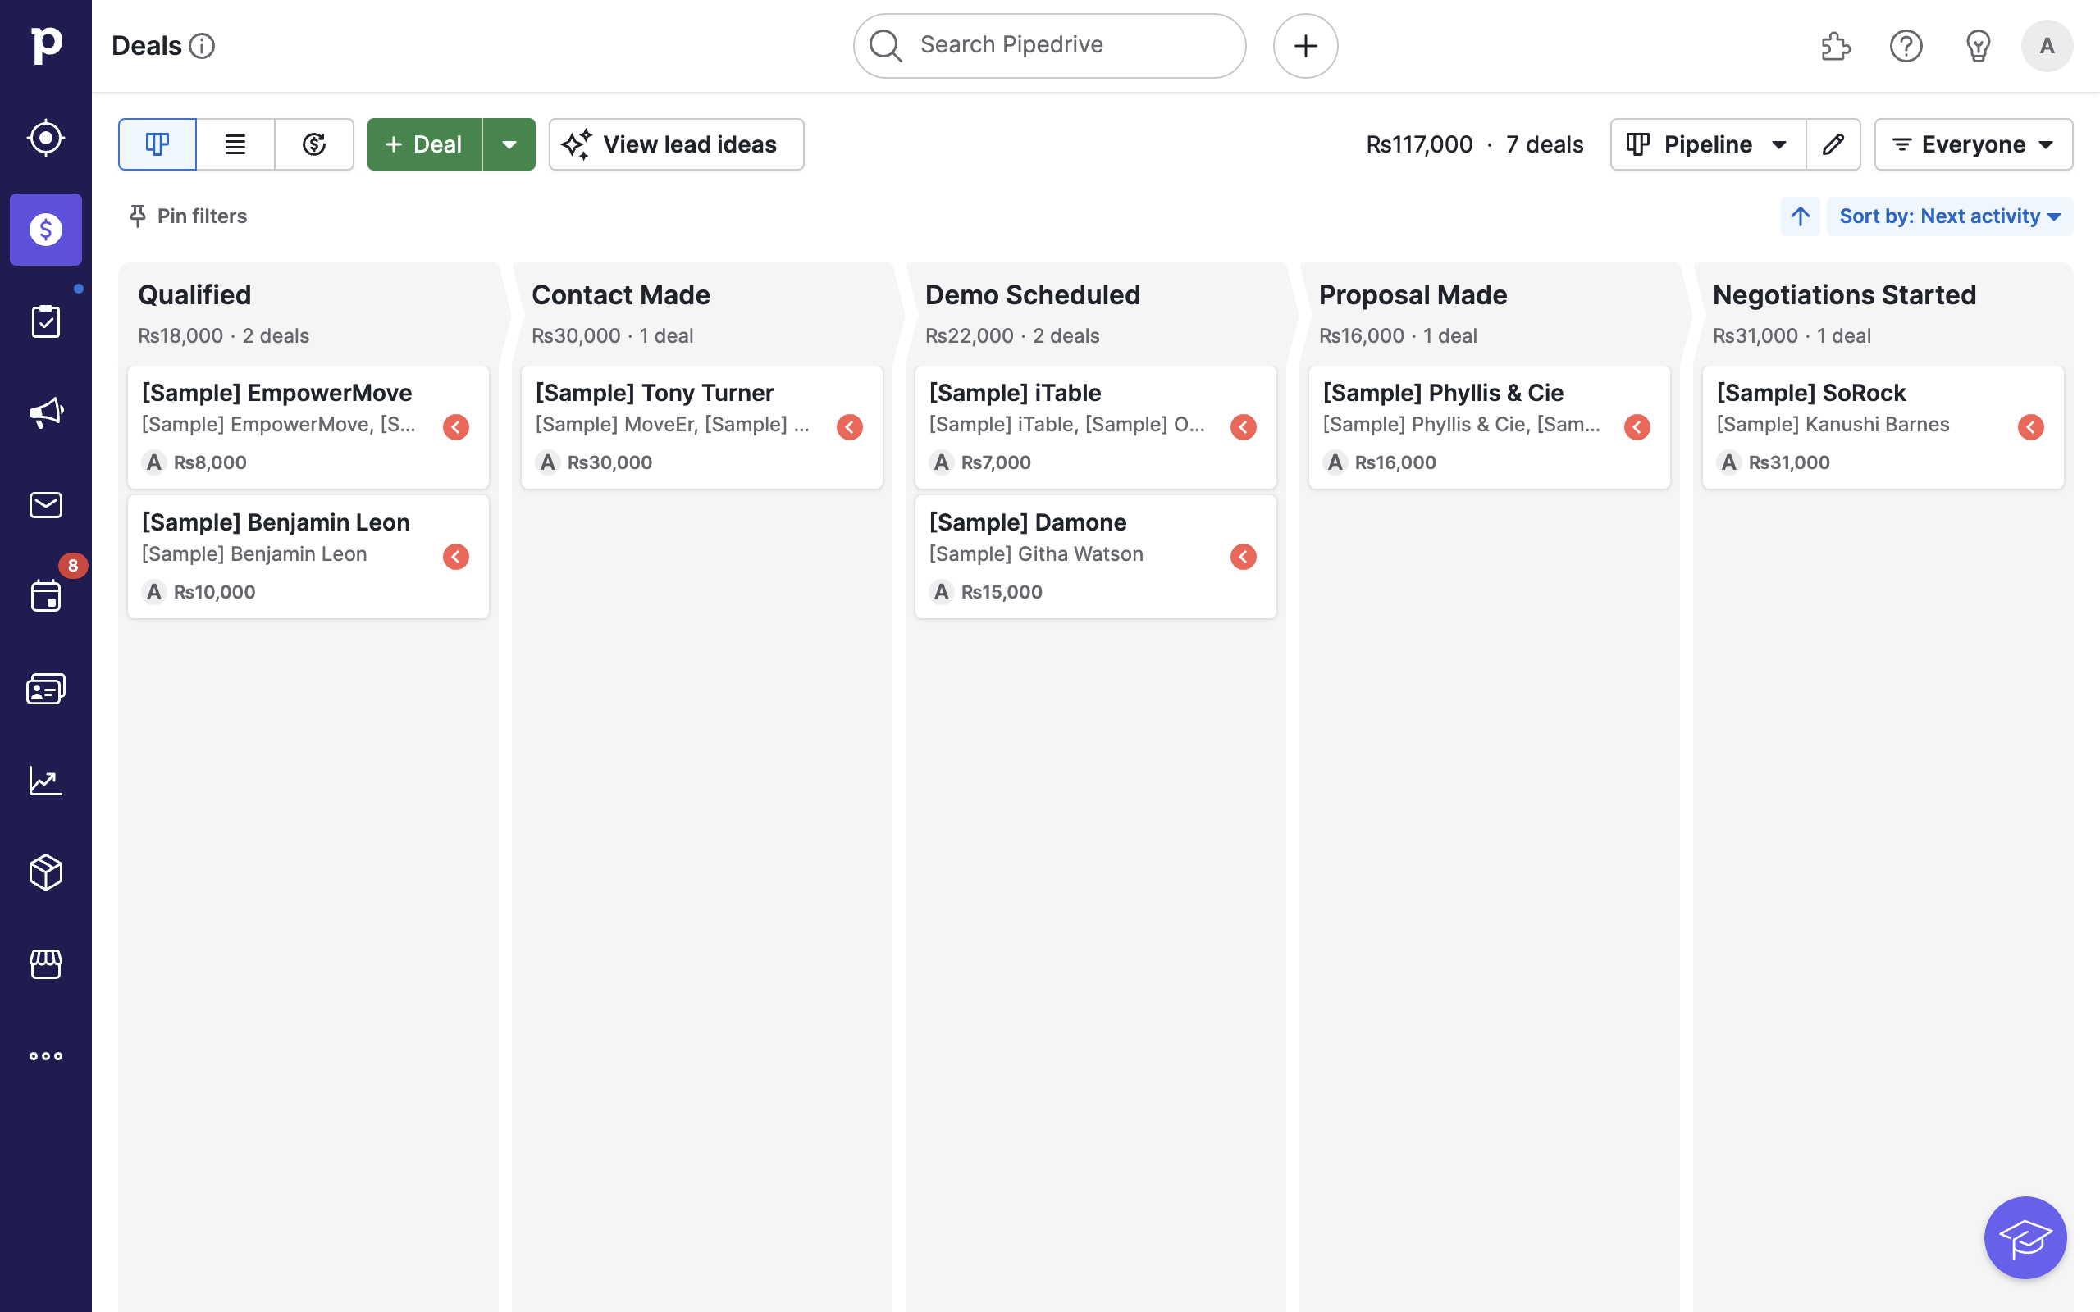Open the Deals dollar icon in sidebar
Image resolution: width=2100 pixels, height=1312 pixels.
45,229
